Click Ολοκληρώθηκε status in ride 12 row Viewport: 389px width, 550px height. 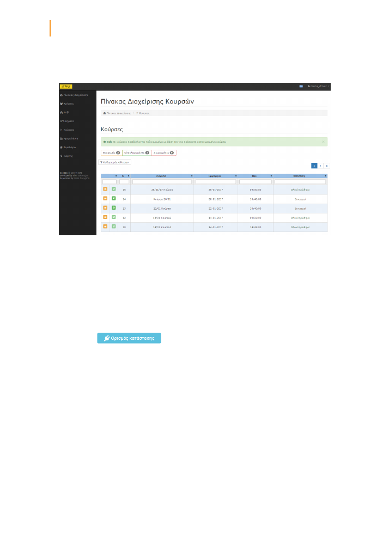(300, 218)
